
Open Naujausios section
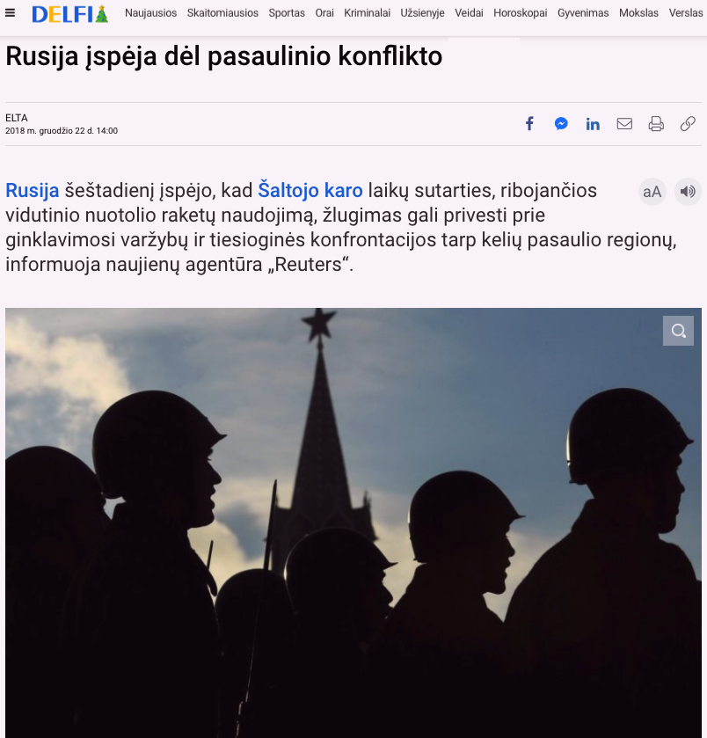151,13
